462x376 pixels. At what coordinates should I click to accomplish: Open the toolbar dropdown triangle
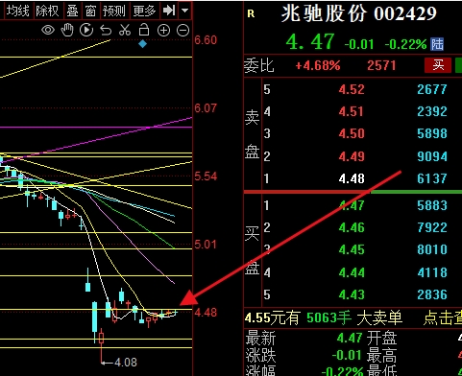click(184, 11)
